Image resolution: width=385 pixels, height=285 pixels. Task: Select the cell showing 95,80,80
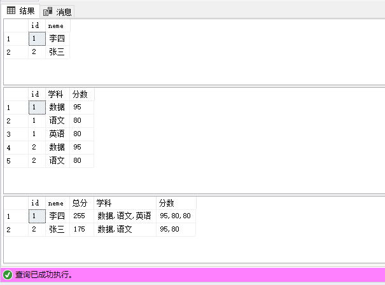[175, 216]
